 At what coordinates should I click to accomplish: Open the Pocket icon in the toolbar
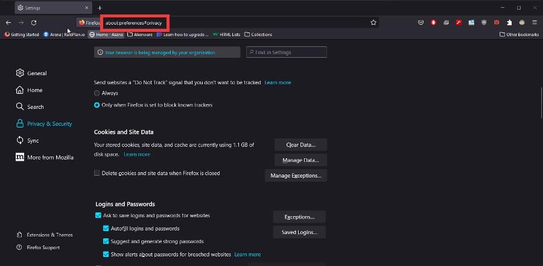[421, 22]
